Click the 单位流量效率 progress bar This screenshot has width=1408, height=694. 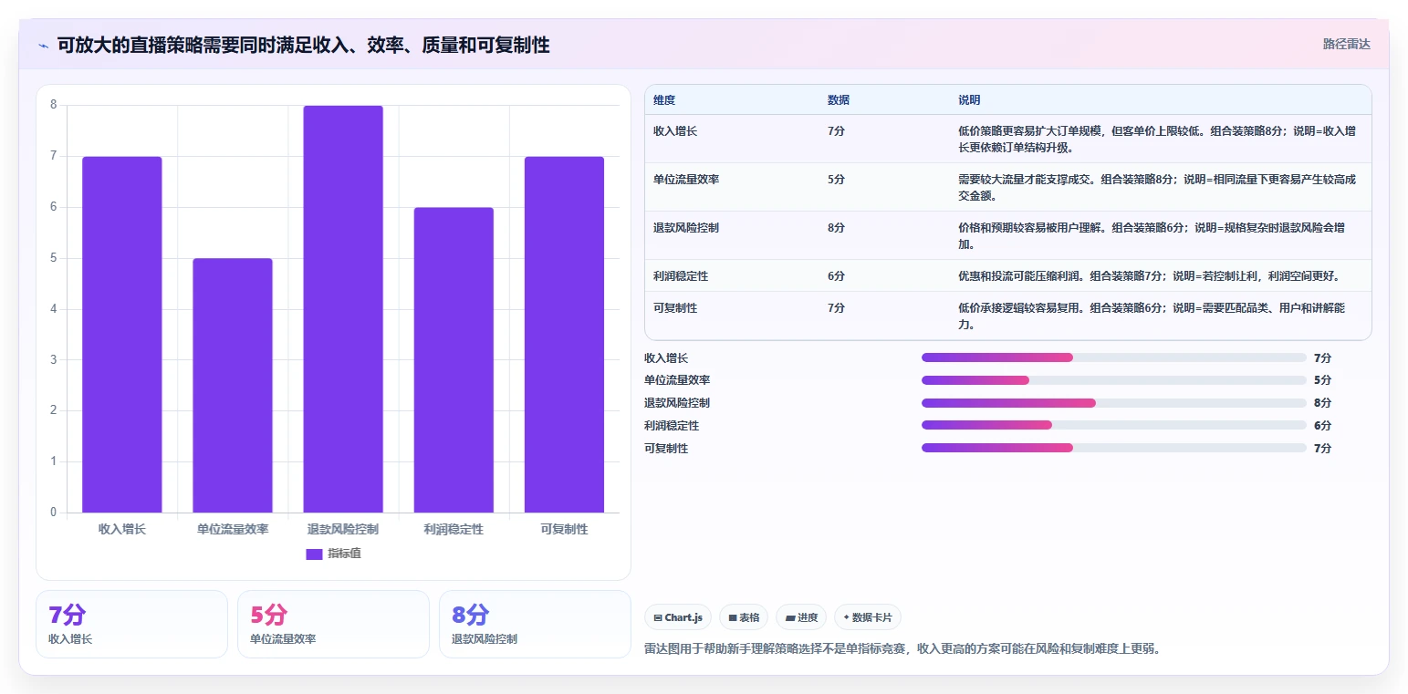click(1114, 380)
